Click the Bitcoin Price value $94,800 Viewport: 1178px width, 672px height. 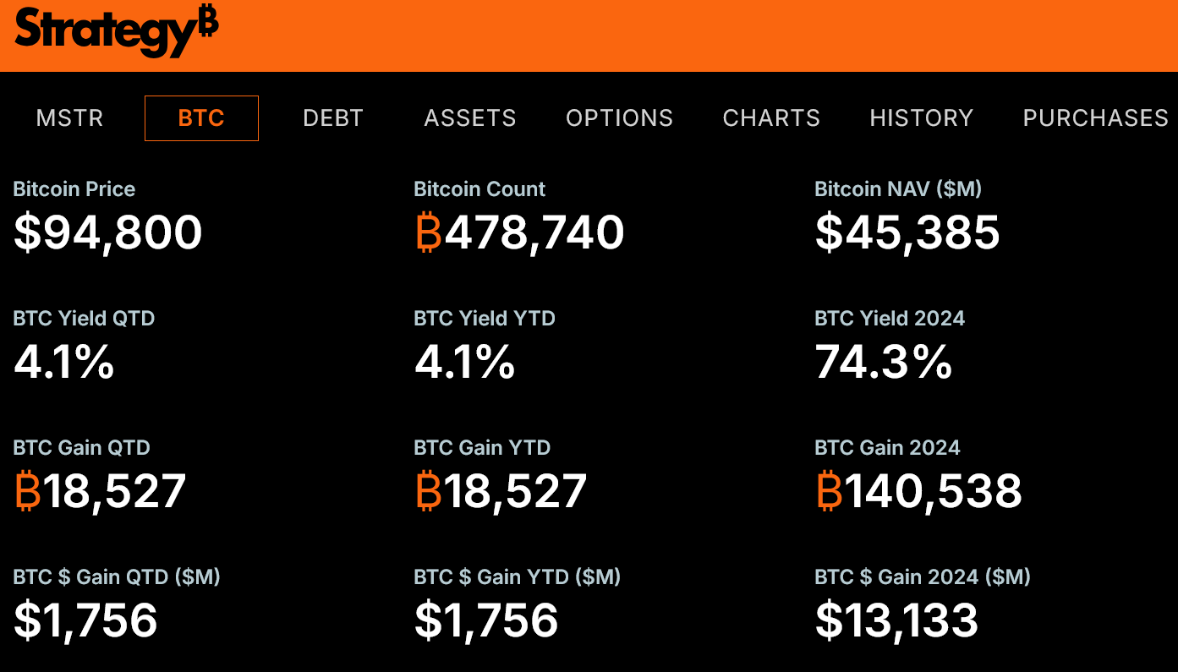pos(108,233)
